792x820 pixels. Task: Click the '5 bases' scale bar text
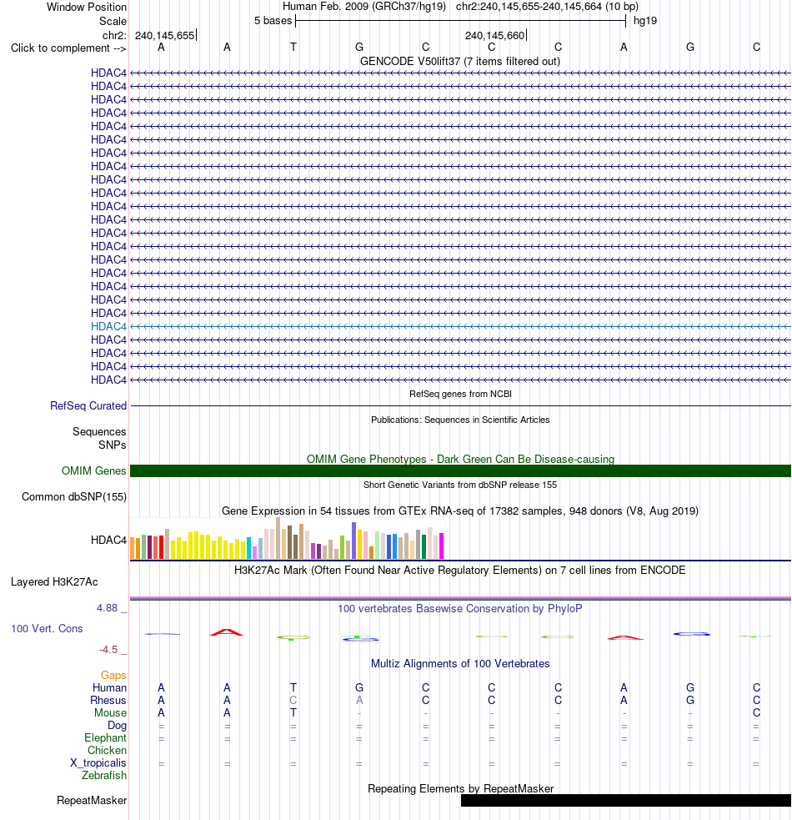tap(273, 21)
